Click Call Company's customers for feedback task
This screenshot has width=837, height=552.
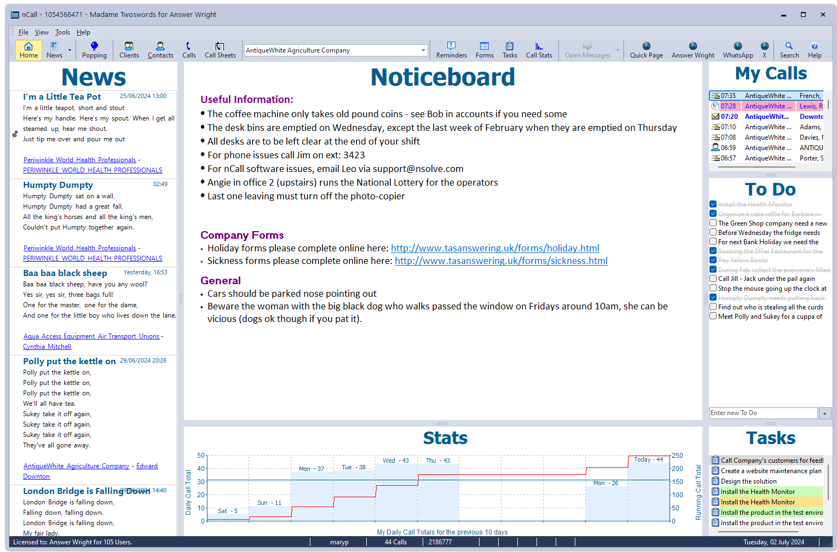[x=766, y=461]
